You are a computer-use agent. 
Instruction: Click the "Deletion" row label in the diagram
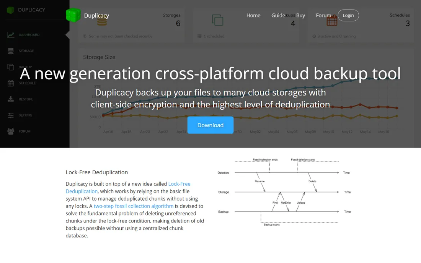click(223, 173)
